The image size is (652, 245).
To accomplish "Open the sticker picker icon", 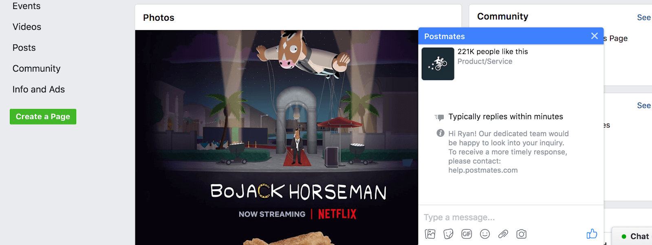I will click(448, 234).
